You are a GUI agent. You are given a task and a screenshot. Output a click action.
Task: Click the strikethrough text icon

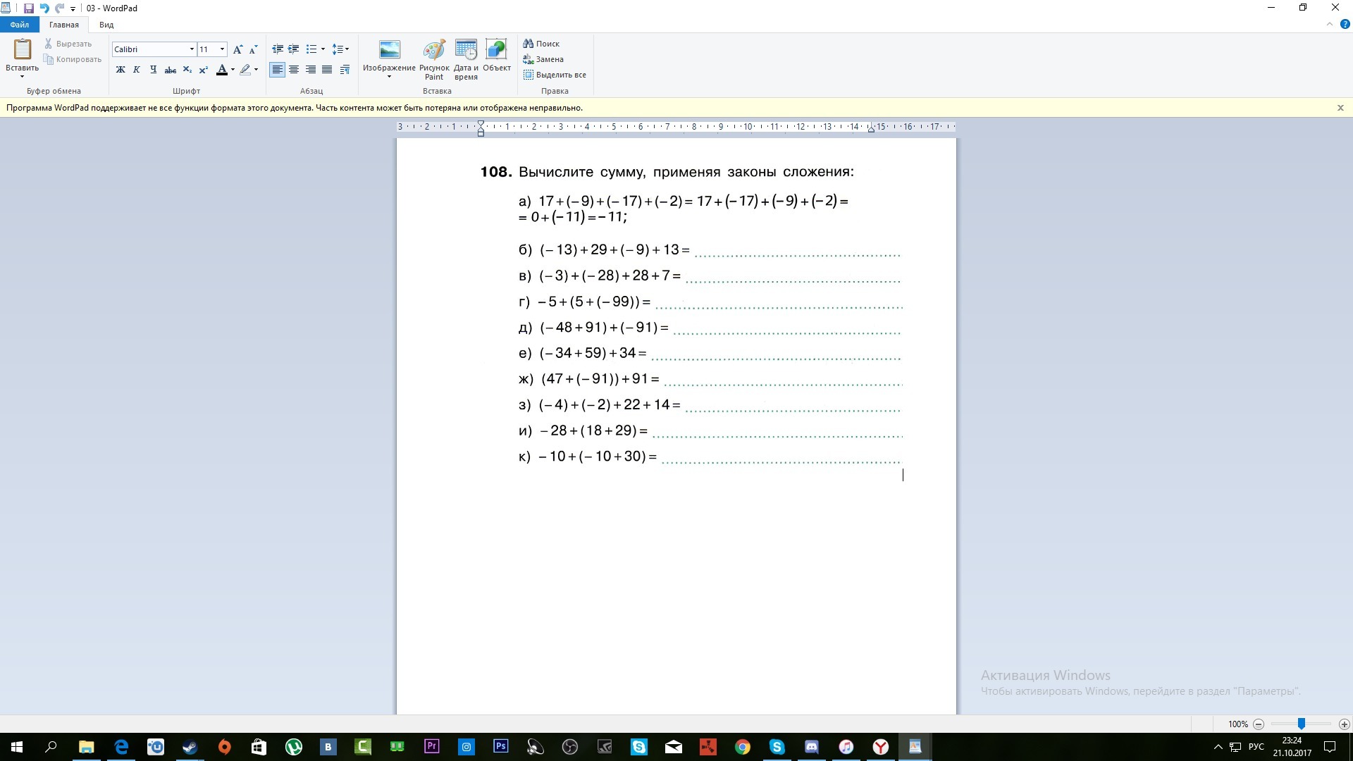click(170, 70)
